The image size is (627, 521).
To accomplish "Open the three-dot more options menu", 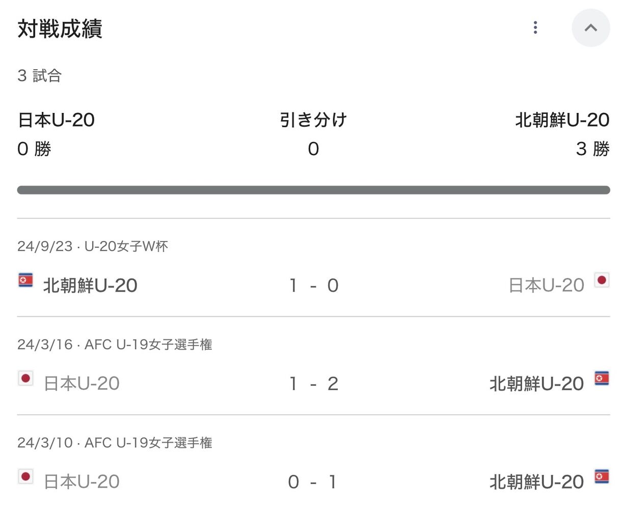I will coord(535,27).
